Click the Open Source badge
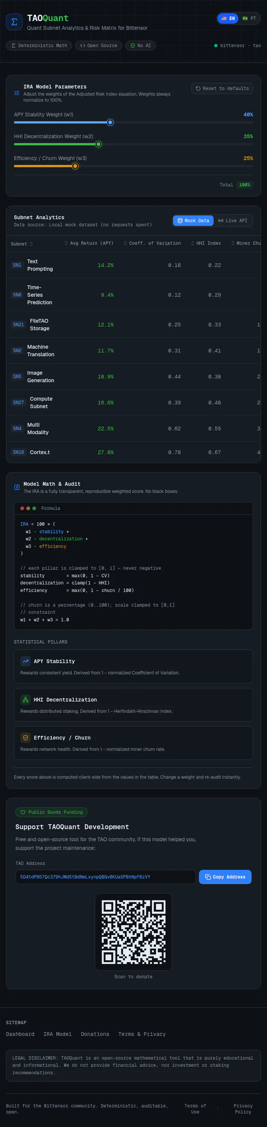Image resolution: width=267 pixels, height=1127 pixels. (x=98, y=46)
